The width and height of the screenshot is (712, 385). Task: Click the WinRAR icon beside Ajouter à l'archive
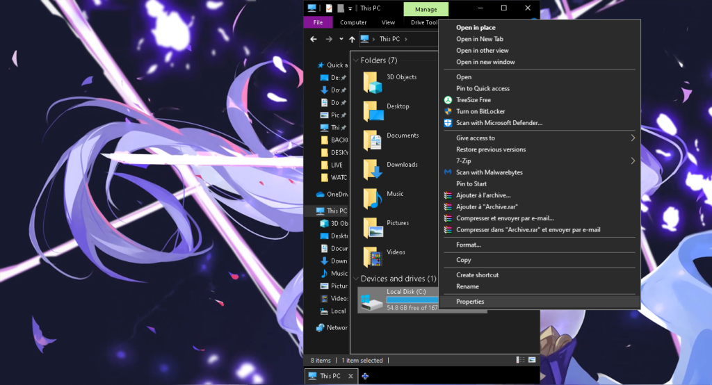[448, 195]
